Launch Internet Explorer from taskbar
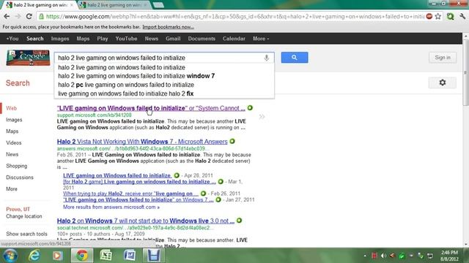The height and width of the screenshot is (263, 469). (x=34, y=256)
